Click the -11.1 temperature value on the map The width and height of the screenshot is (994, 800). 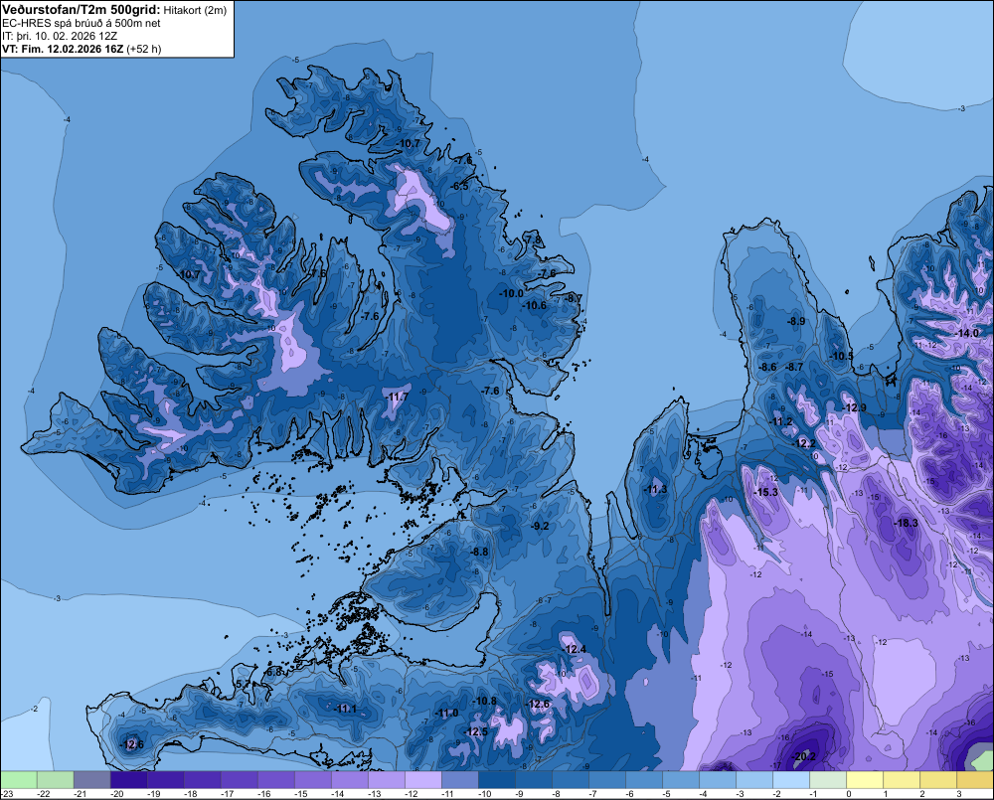pos(346,709)
